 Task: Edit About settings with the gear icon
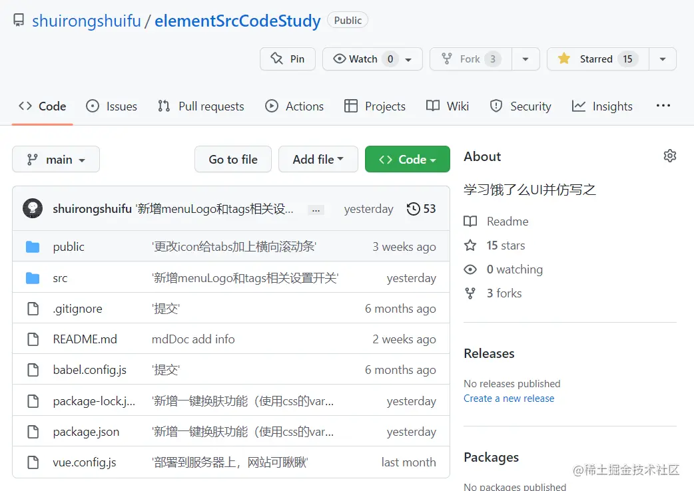(669, 156)
